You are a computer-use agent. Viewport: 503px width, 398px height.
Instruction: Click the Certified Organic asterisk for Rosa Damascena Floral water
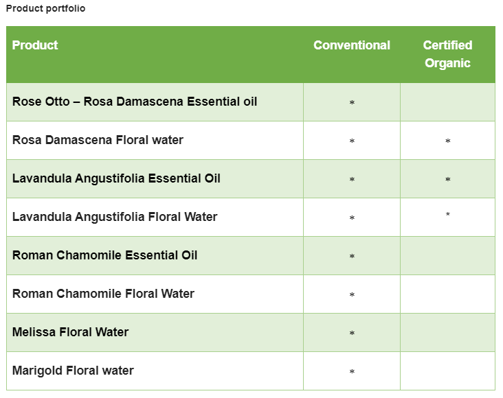point(448,141)
